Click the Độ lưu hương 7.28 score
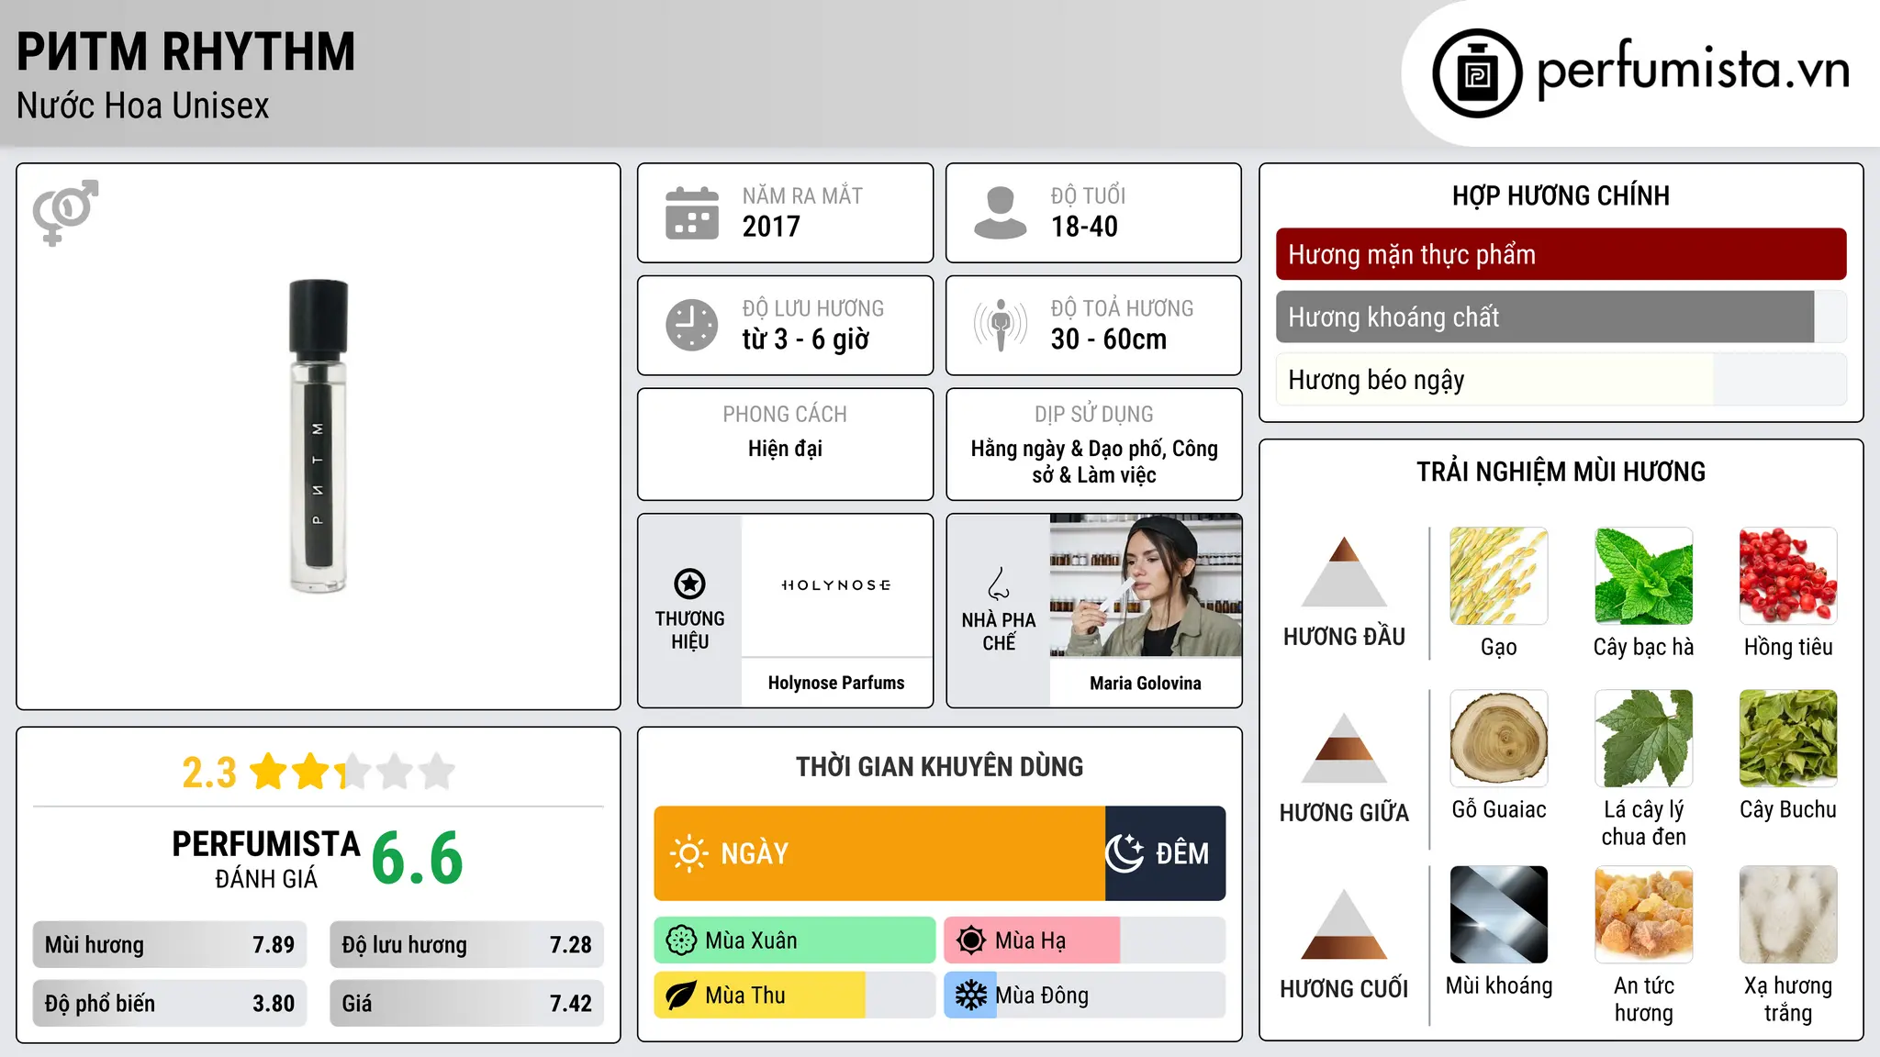This screenshot has height=1057, width=1880. 466,945
